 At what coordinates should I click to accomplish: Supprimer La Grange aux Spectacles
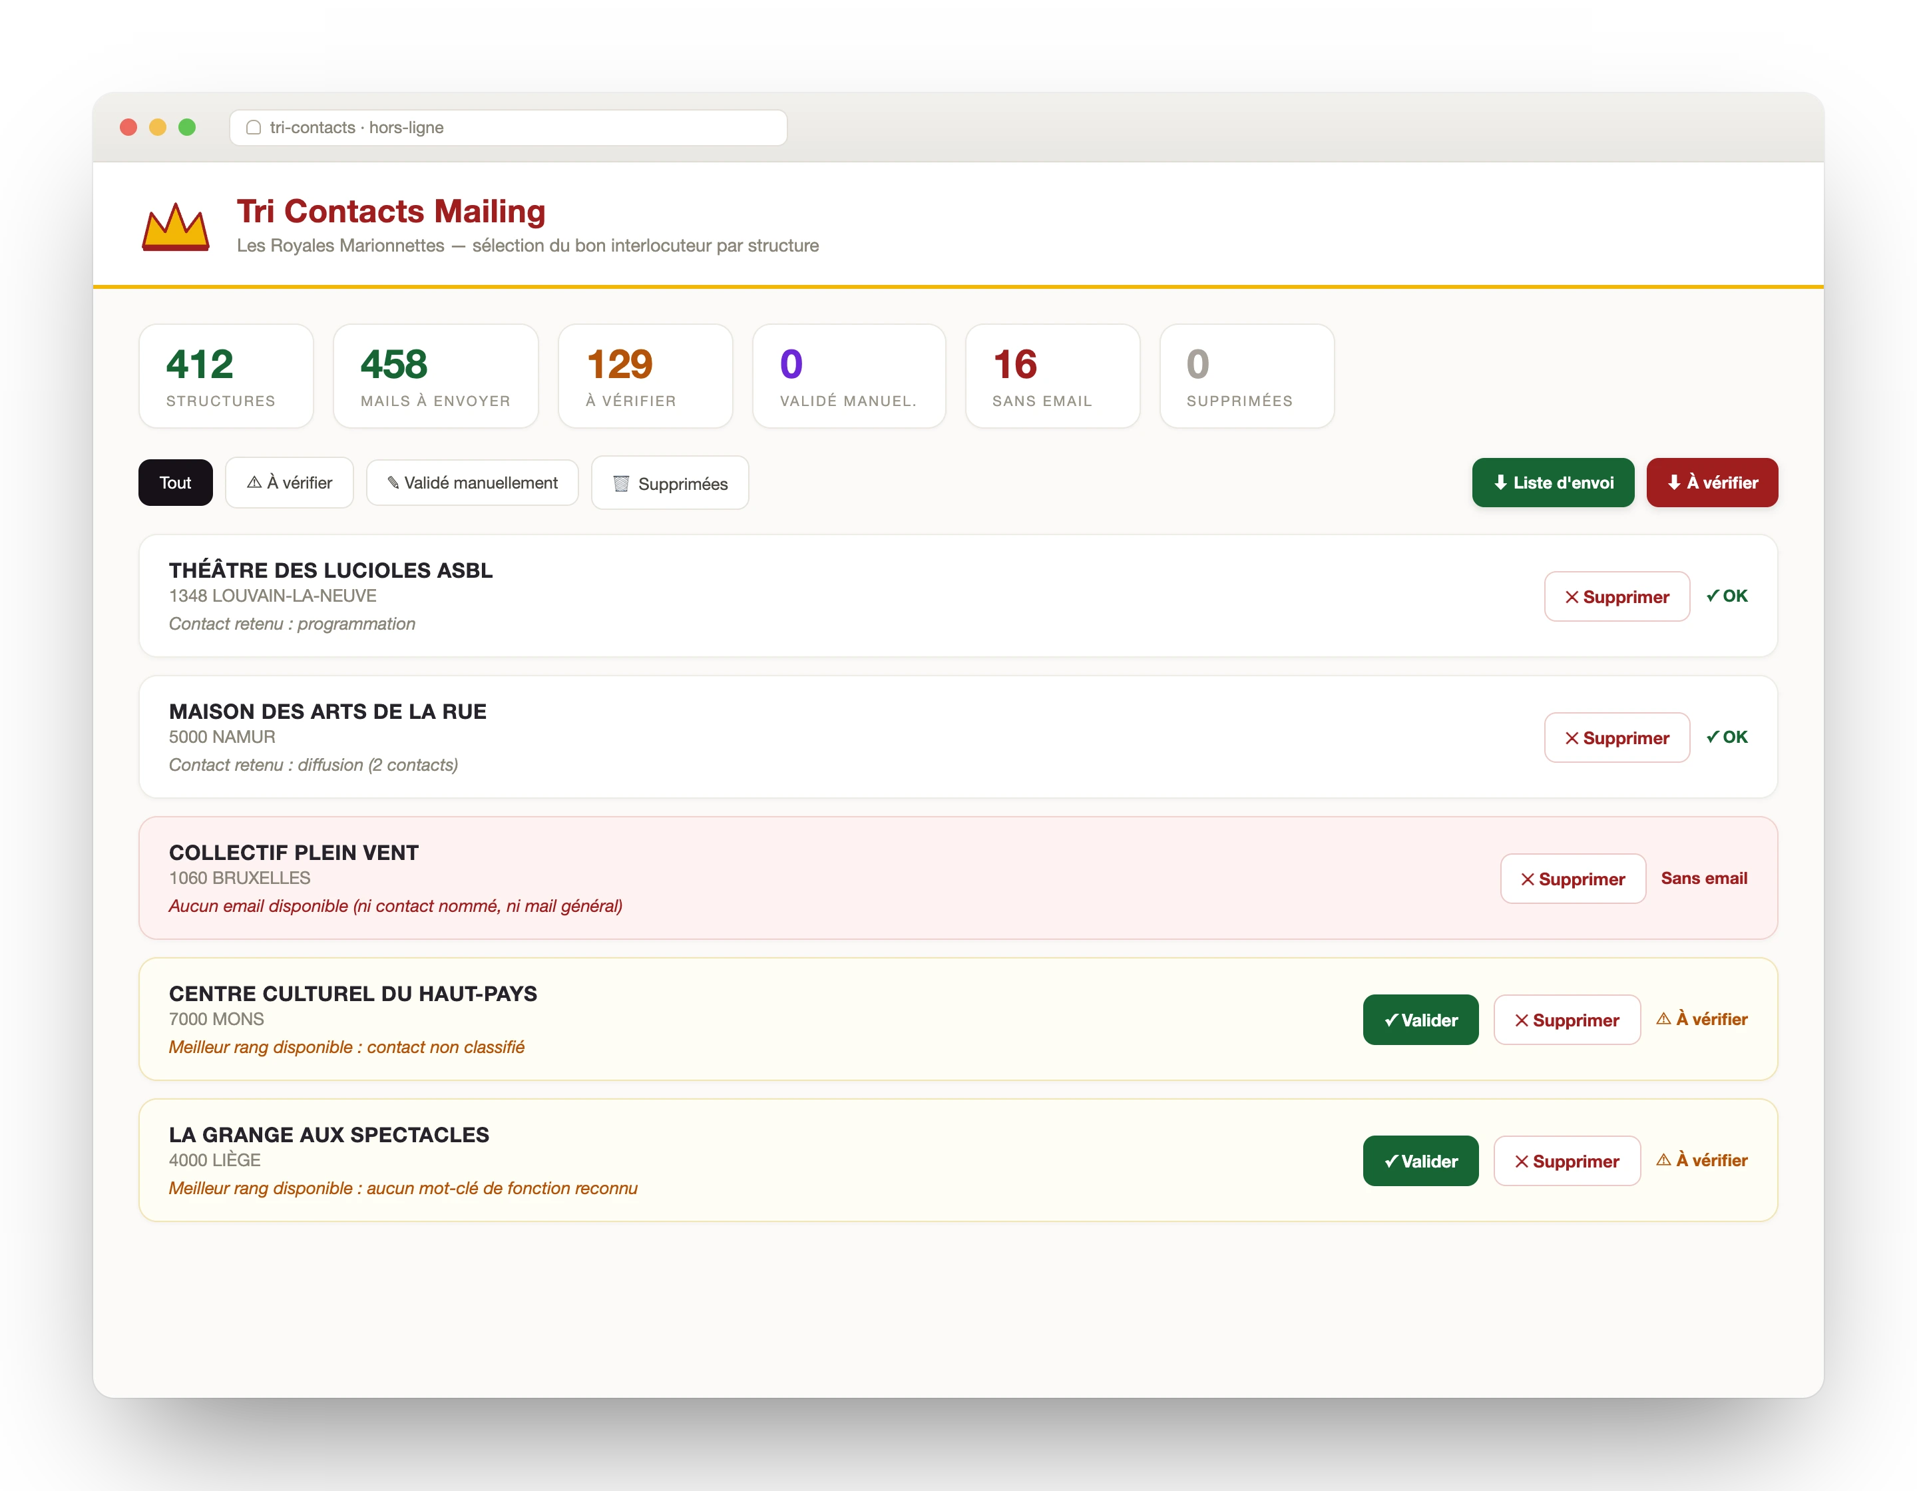pos(1568,1162)
